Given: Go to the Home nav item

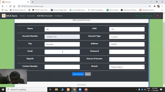Looking at the screenshot, I should (x=22, y=16).
